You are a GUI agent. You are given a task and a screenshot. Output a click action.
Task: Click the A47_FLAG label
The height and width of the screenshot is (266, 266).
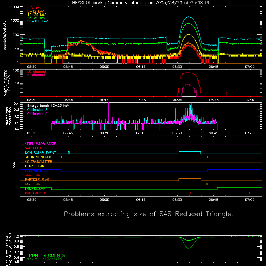33,184
